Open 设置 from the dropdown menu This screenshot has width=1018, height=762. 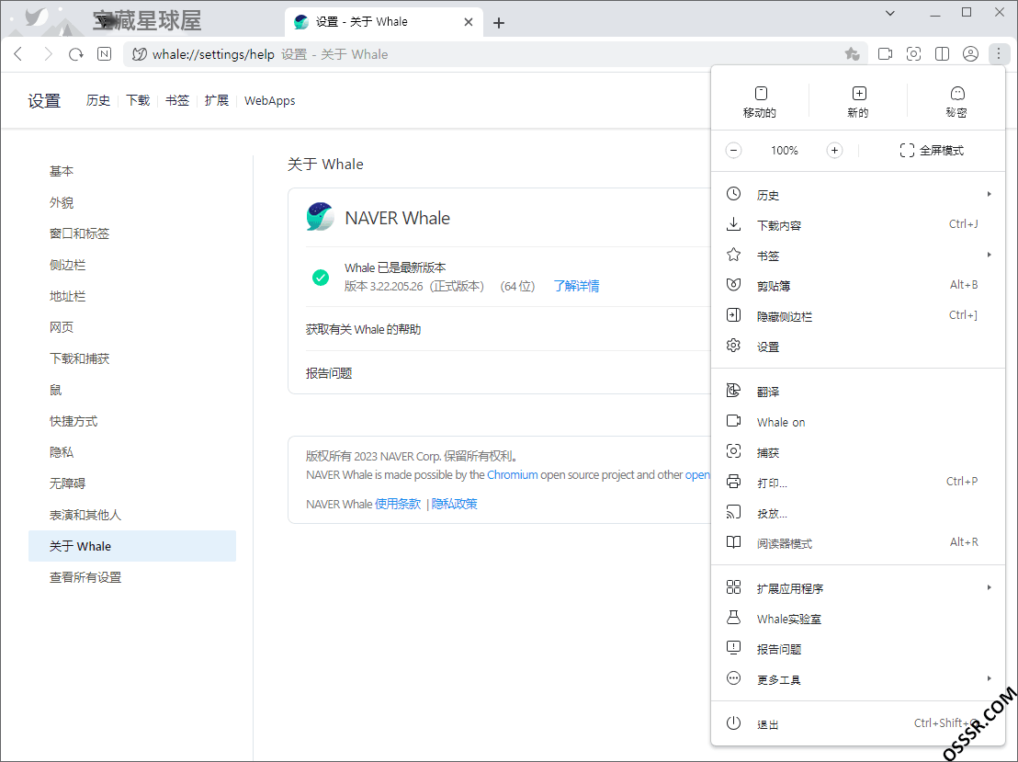pos(858,347)
